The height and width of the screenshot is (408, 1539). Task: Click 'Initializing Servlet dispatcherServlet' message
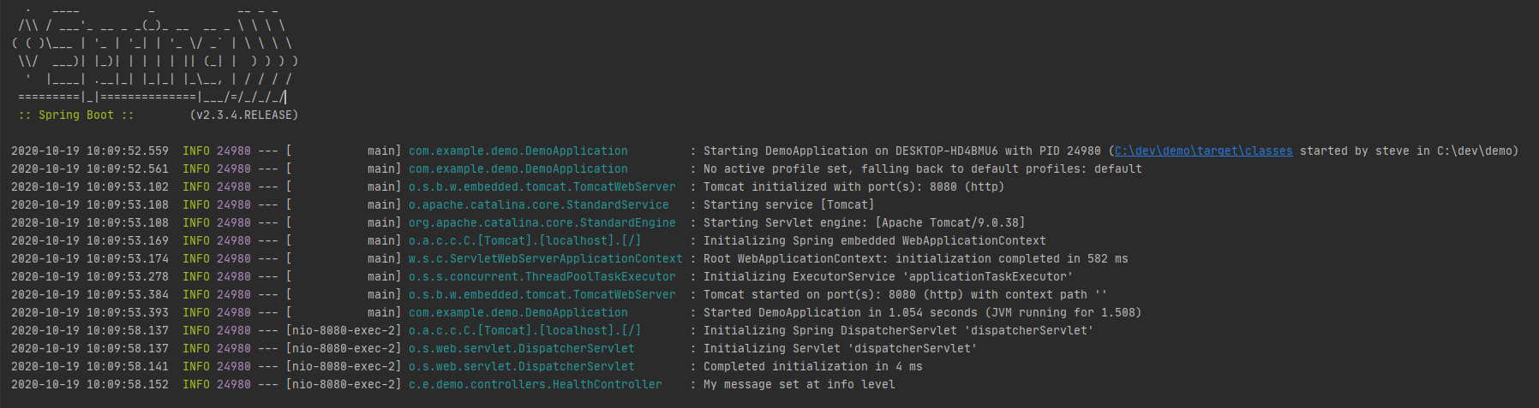[x=841, y=349]
